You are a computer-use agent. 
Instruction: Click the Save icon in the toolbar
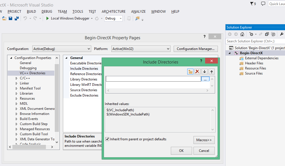(x=10, y=18)
